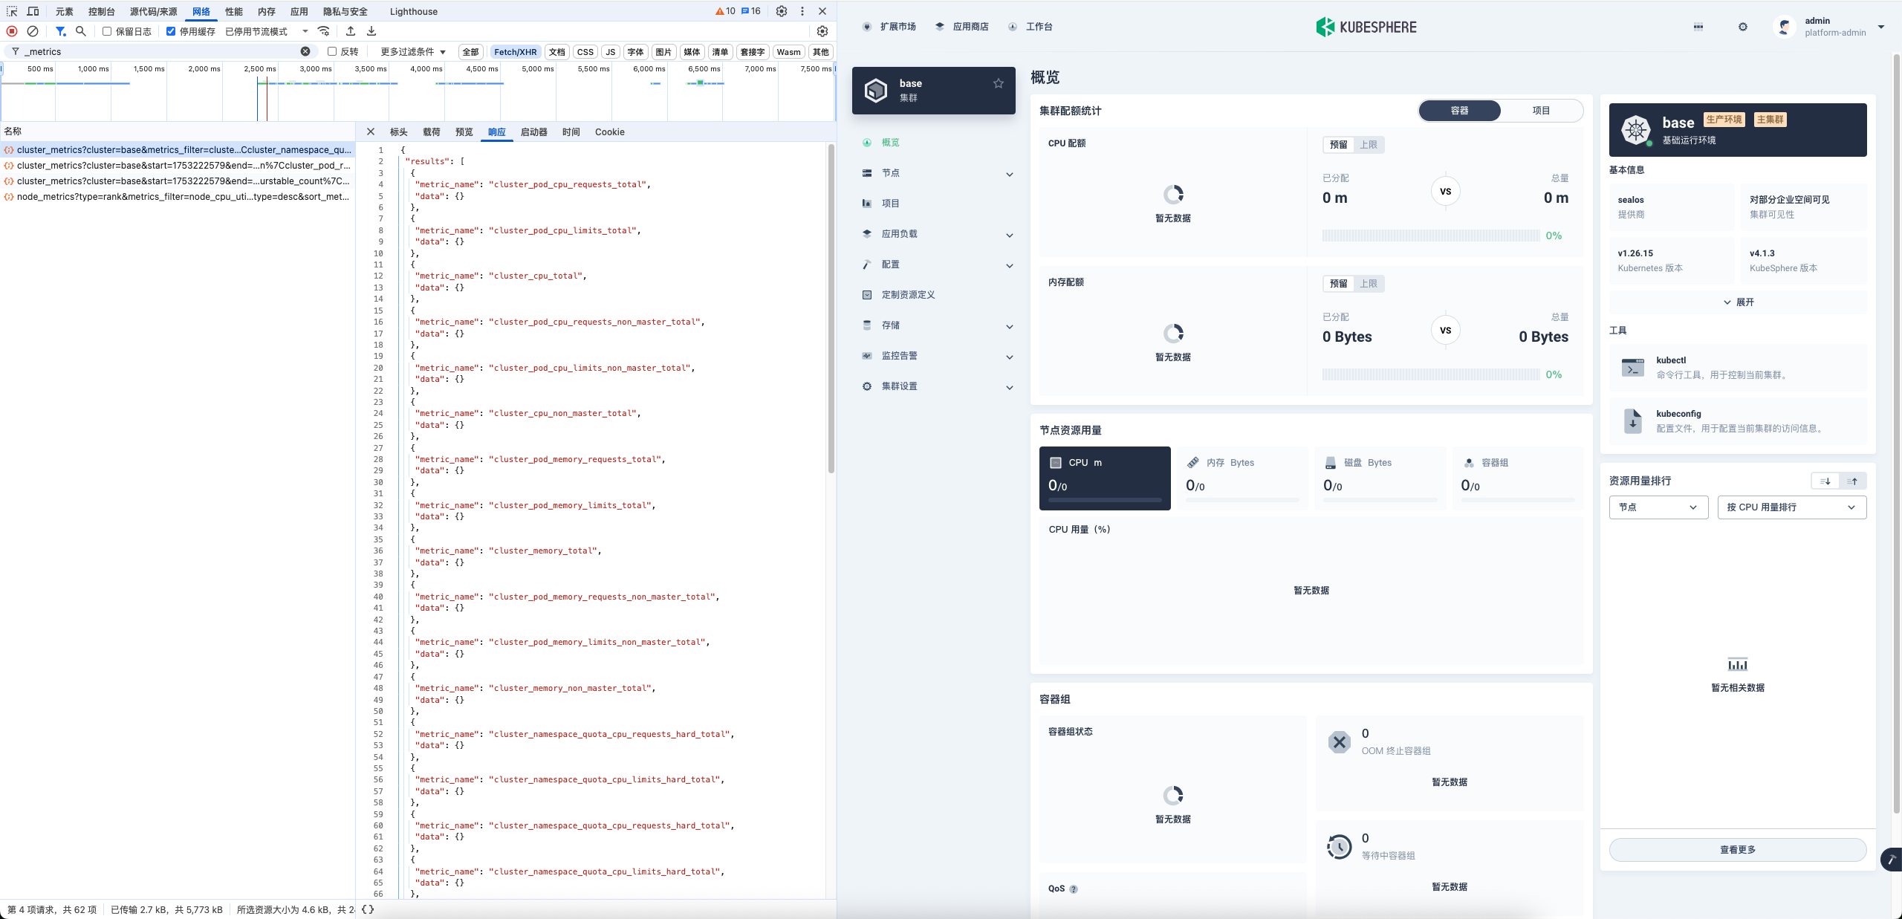Click the kubectl terminal icon
The image size is (1902, 919).
pyautogui.click(x=1633, y=367)
